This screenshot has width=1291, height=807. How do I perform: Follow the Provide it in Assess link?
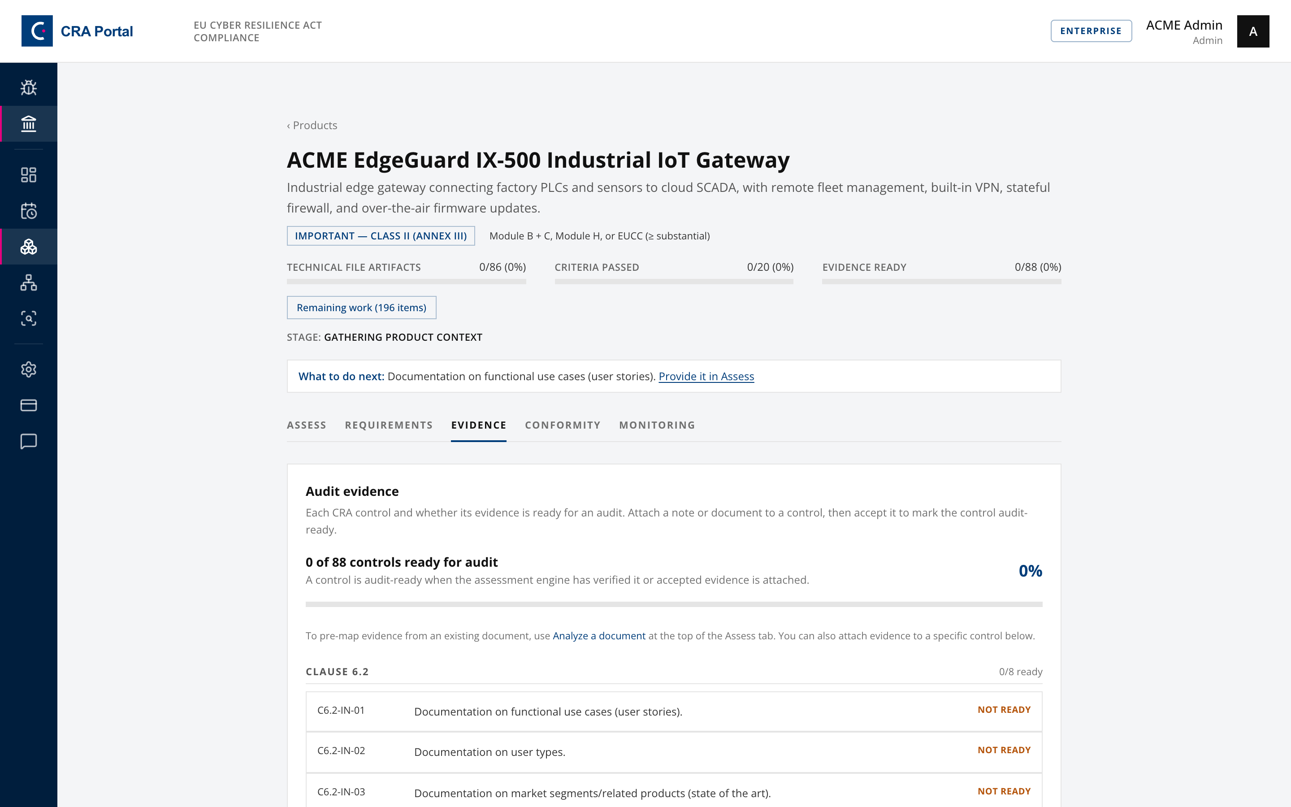pyautogui.click(x=706, y=376)
